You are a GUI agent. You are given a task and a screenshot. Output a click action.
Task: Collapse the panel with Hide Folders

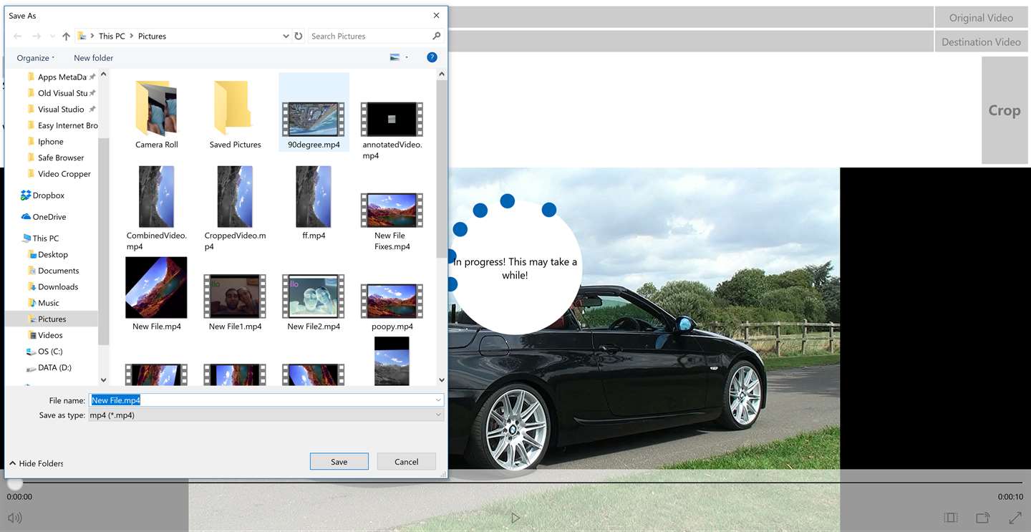[x=36, y=463]
